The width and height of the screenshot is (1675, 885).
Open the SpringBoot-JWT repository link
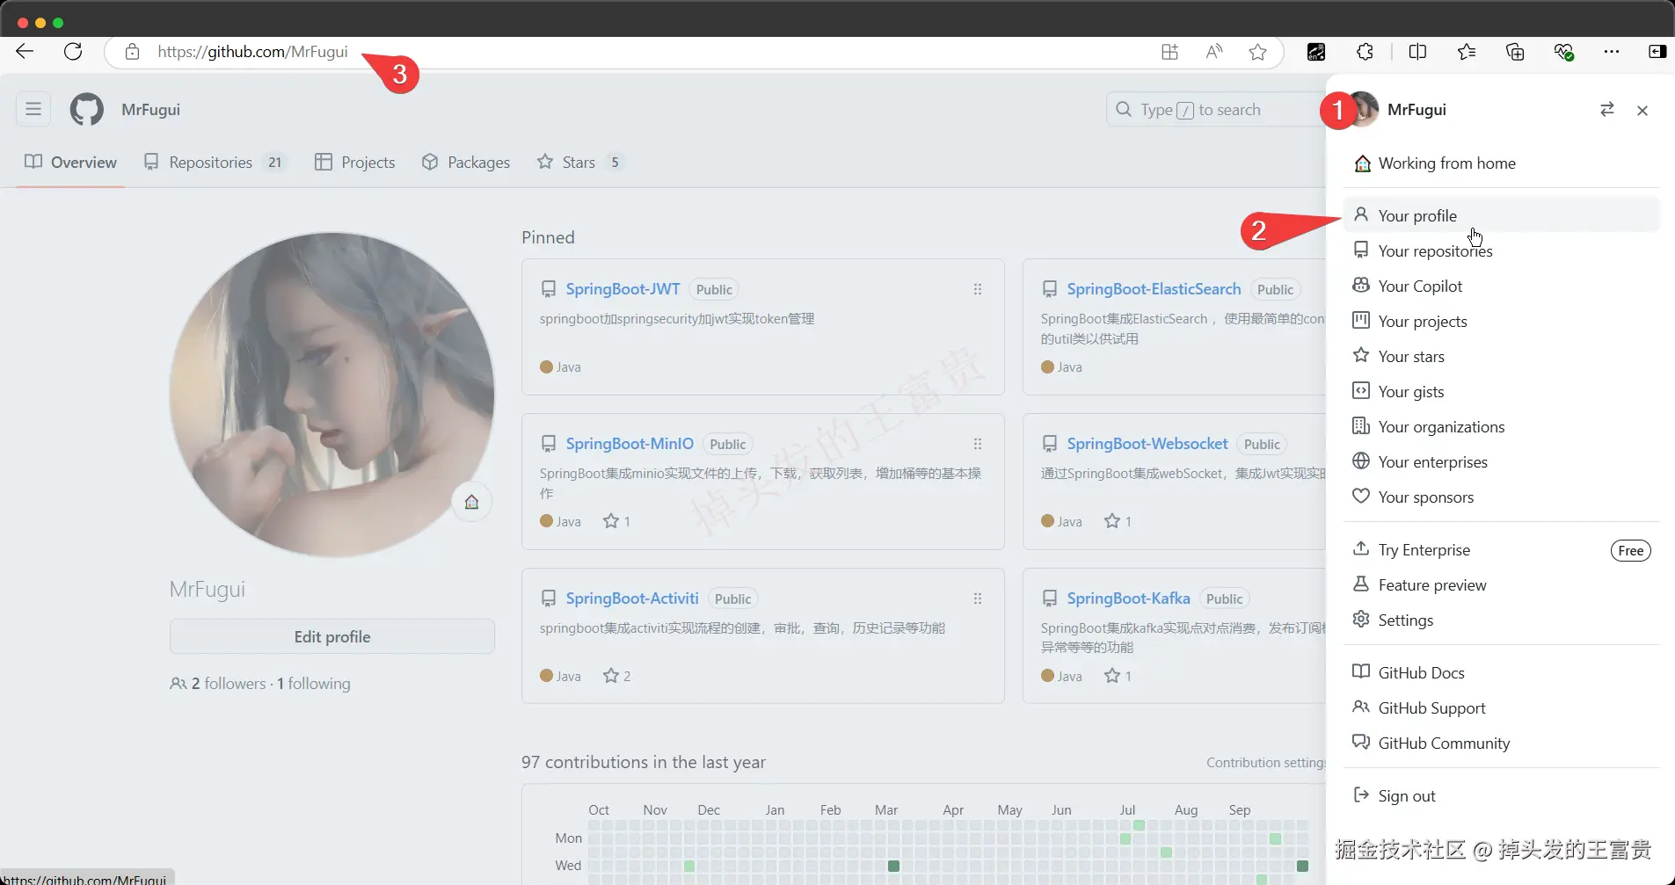click(x=623, y=289)
